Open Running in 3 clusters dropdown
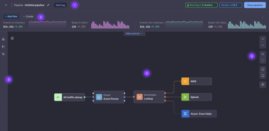The image size is (269, 131). (201, 5)
